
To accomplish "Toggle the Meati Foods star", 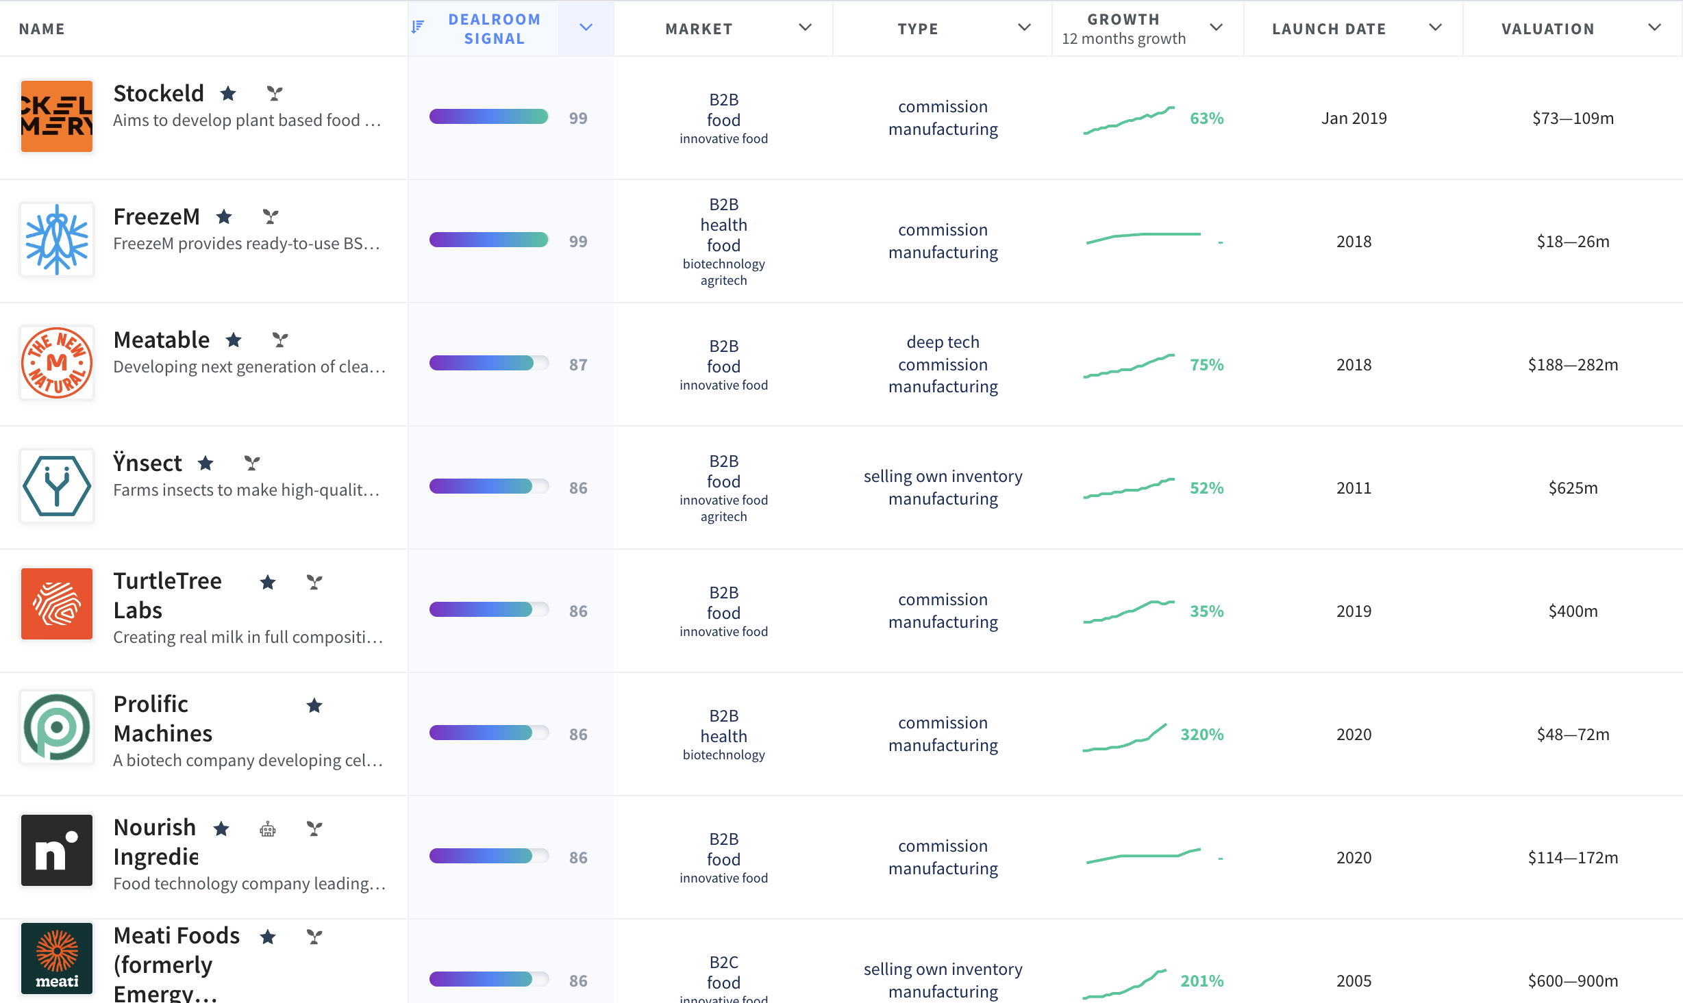I will click(268, 937).
